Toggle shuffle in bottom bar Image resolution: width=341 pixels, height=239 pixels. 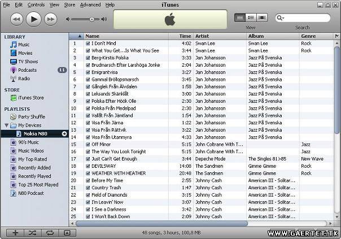(x=32, y=232)
